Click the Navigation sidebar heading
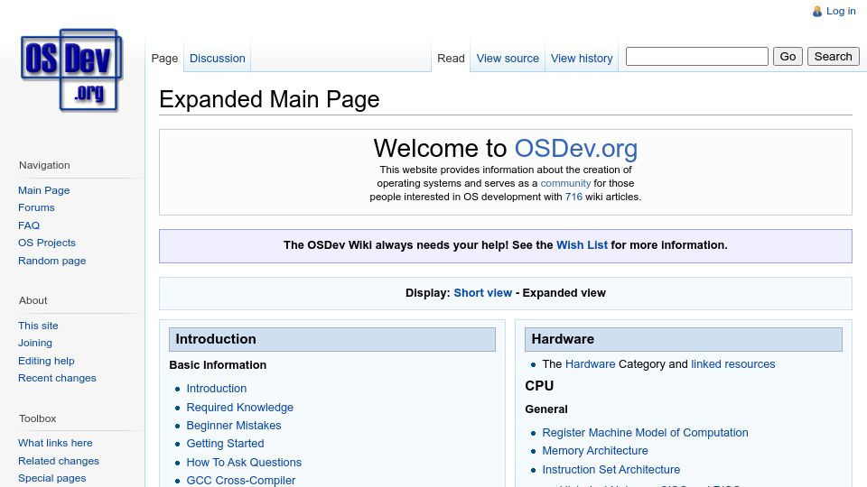This screenshot has width=867, height=487. pyautogui.click(x=44, y=165)
